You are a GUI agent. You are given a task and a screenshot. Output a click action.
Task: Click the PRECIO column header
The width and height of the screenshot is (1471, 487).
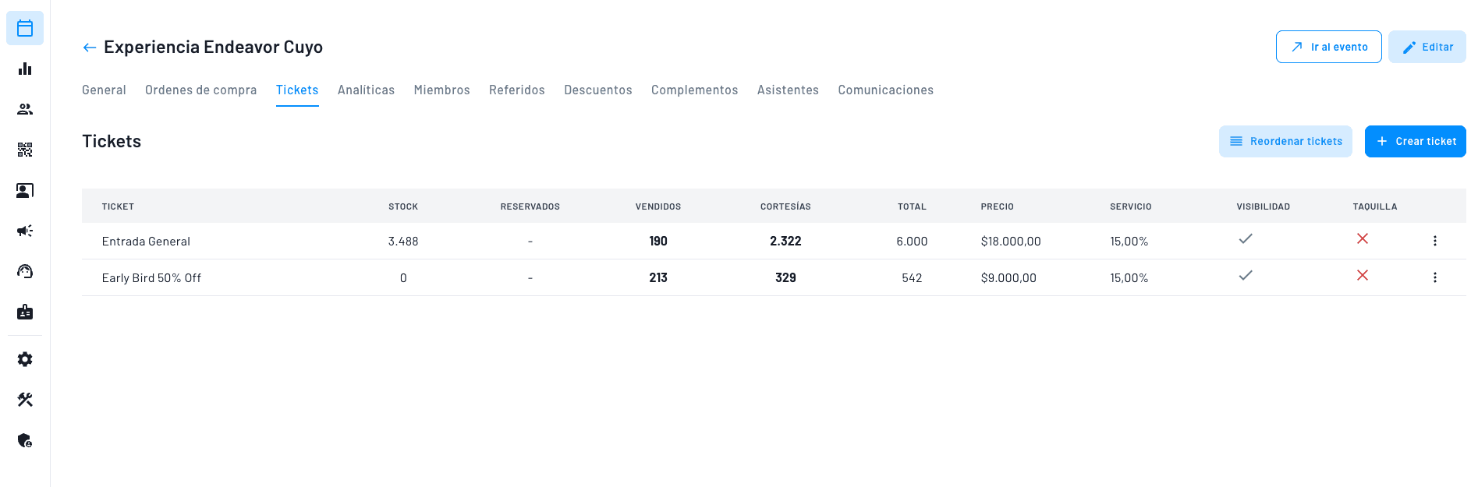click(998, 206)
